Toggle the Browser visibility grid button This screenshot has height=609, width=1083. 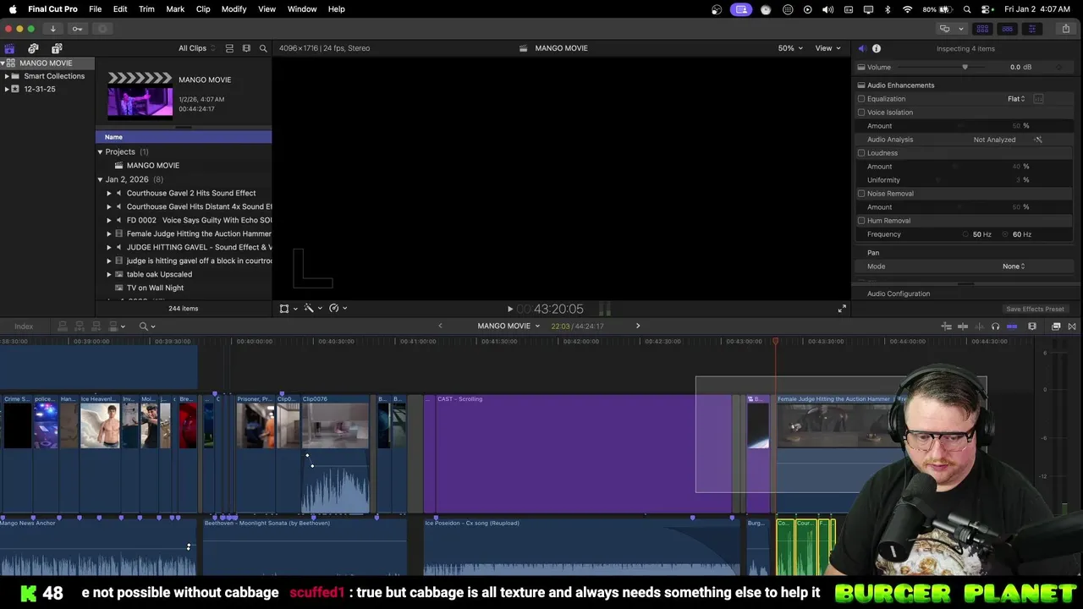point(982,29)
